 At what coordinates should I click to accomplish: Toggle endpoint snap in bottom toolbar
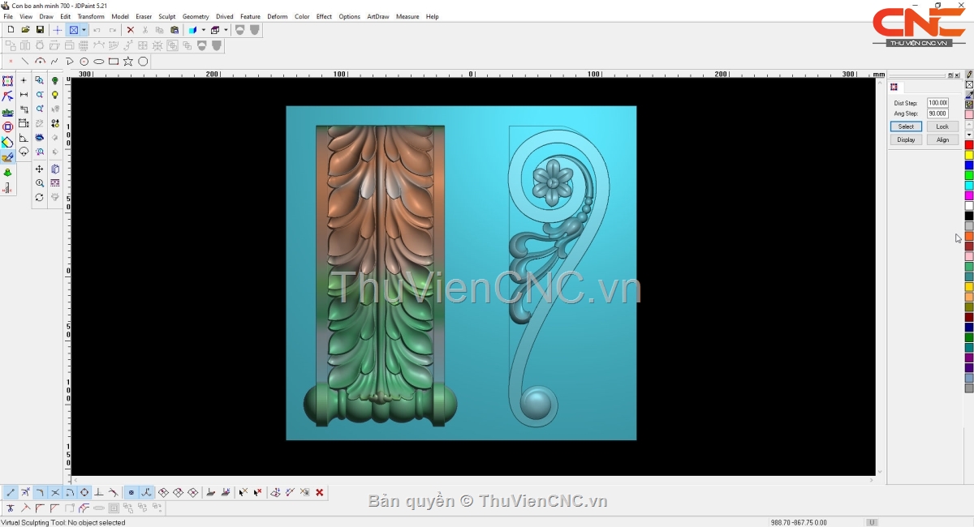pyautogui.click(x=11, y=492)
